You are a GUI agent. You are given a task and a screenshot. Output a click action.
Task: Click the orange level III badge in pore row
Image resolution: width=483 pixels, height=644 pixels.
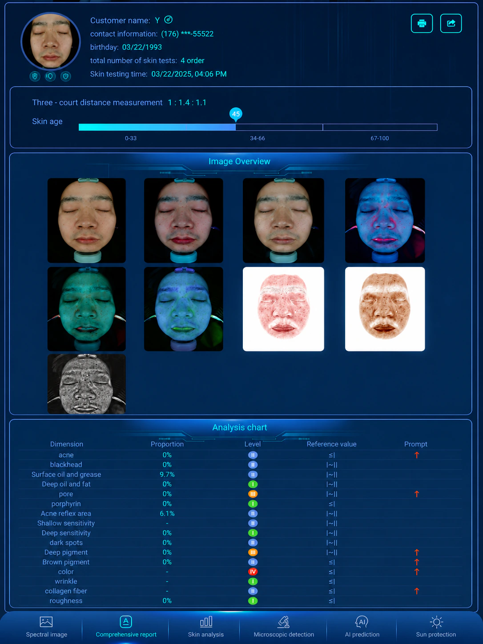253,494
